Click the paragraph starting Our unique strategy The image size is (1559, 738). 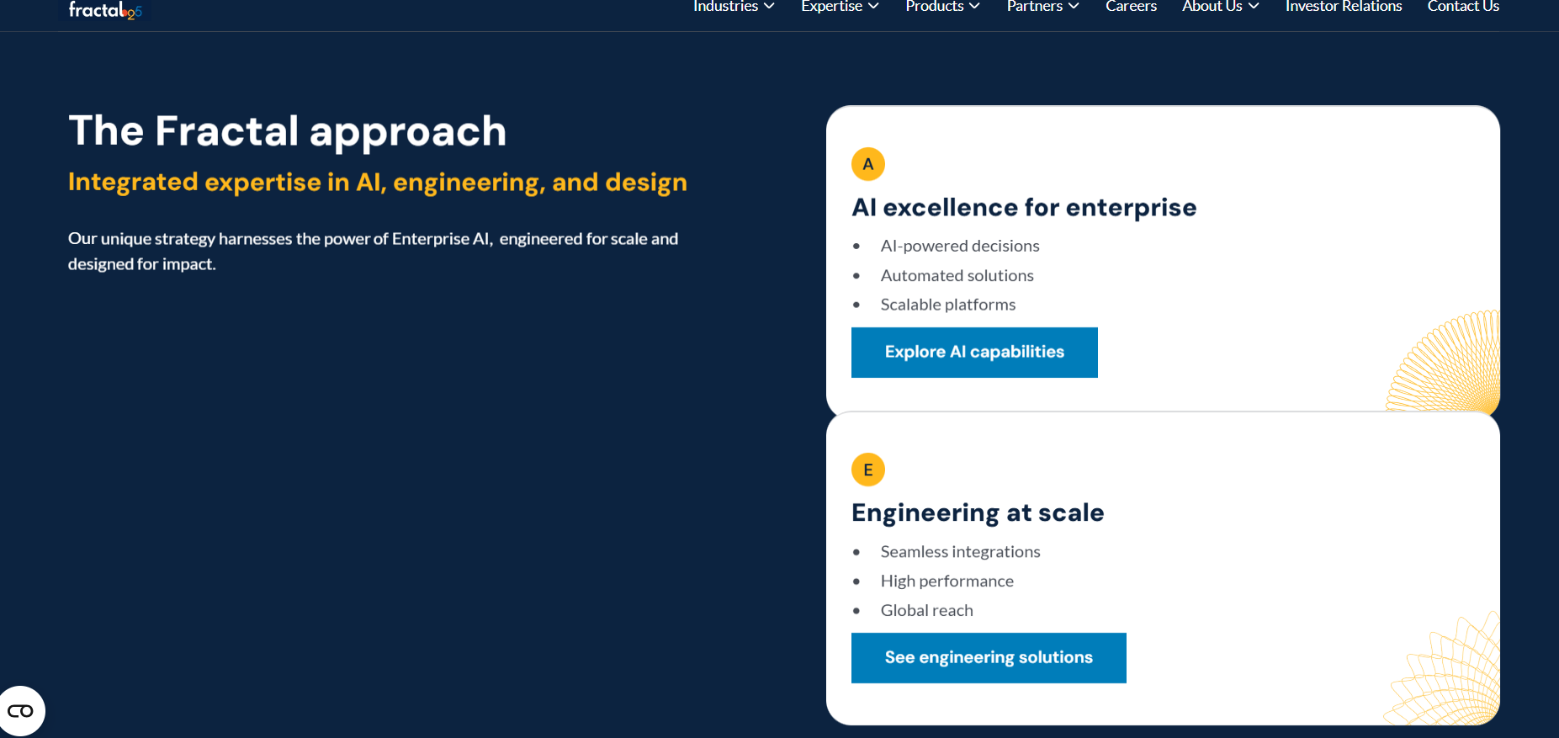coord(373,251)
